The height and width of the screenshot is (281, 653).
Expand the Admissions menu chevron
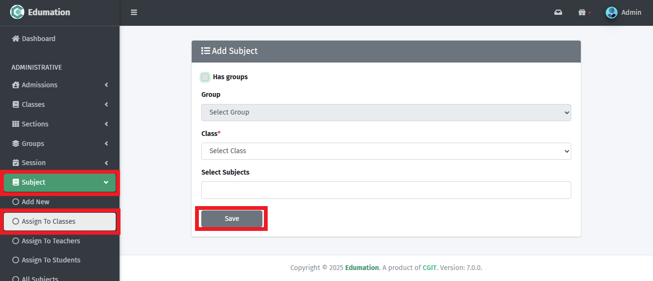click(x=106, y=85)
